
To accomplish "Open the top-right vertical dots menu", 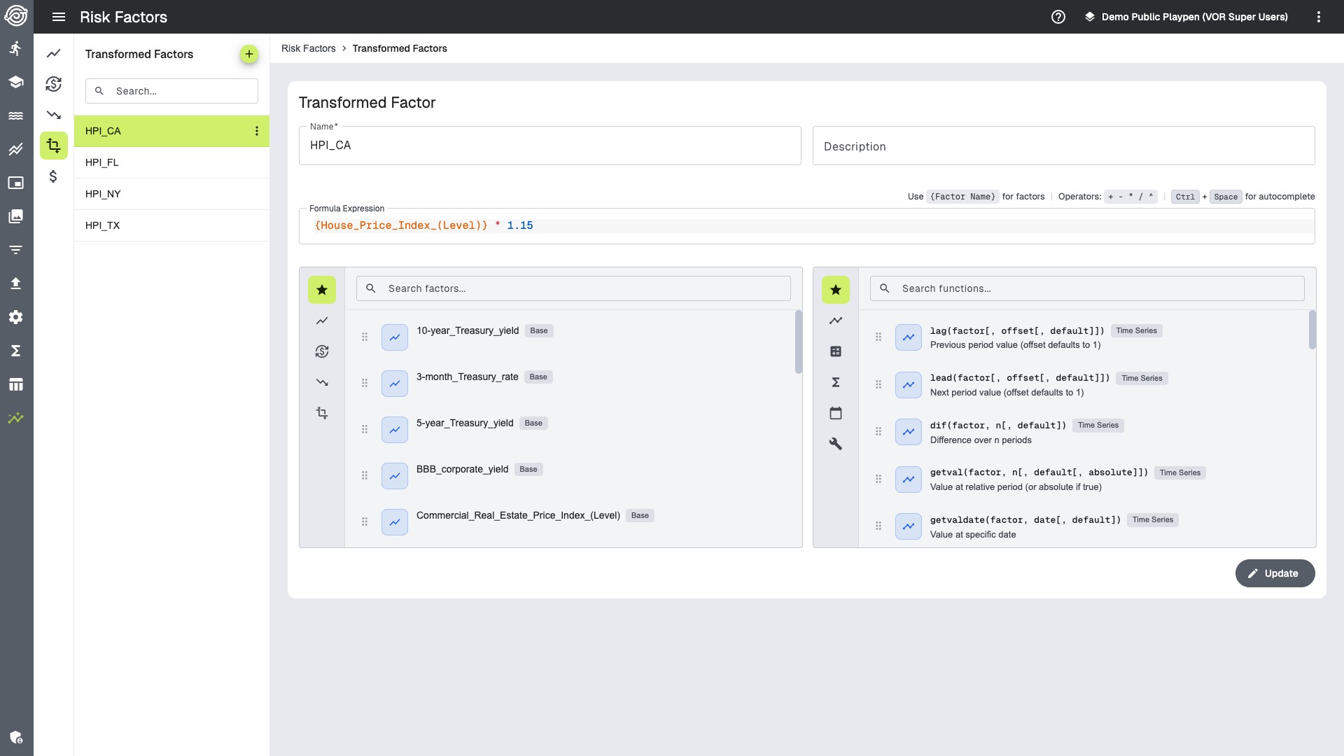I will click(x=1318, y=17).
